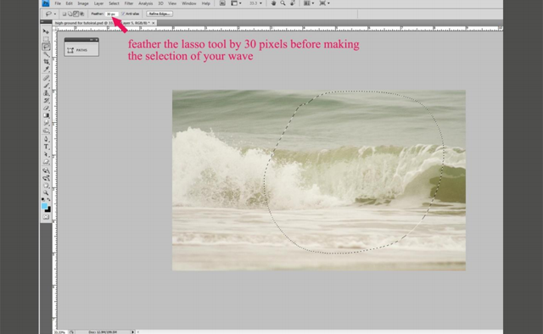Select the Shape tool
Image resolution: width=543 pixels, height=334 pixels.
coord(46,162)
